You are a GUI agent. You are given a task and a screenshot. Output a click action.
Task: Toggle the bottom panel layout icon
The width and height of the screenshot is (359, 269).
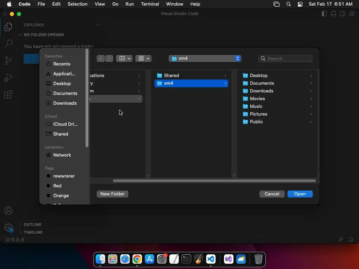[333, 14]
